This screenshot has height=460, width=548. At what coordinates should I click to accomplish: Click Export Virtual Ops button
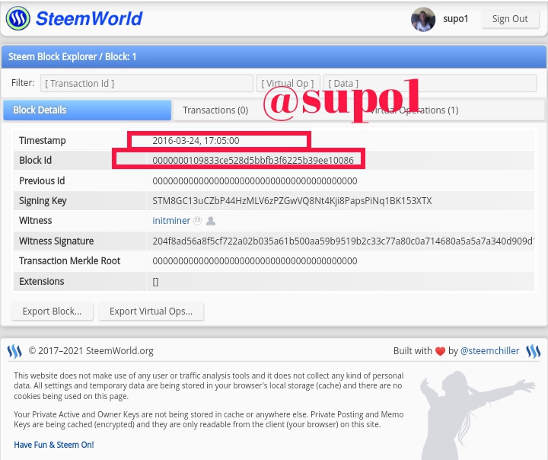151,311
